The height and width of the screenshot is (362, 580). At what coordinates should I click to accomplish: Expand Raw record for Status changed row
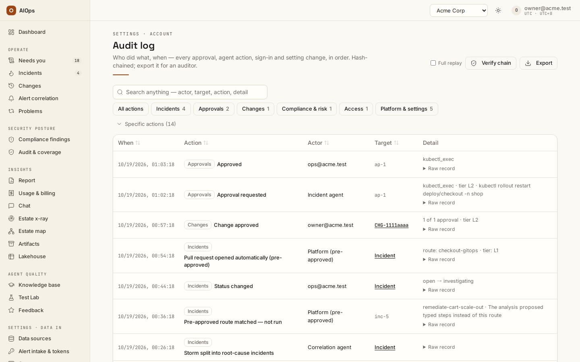pos(439,290)
